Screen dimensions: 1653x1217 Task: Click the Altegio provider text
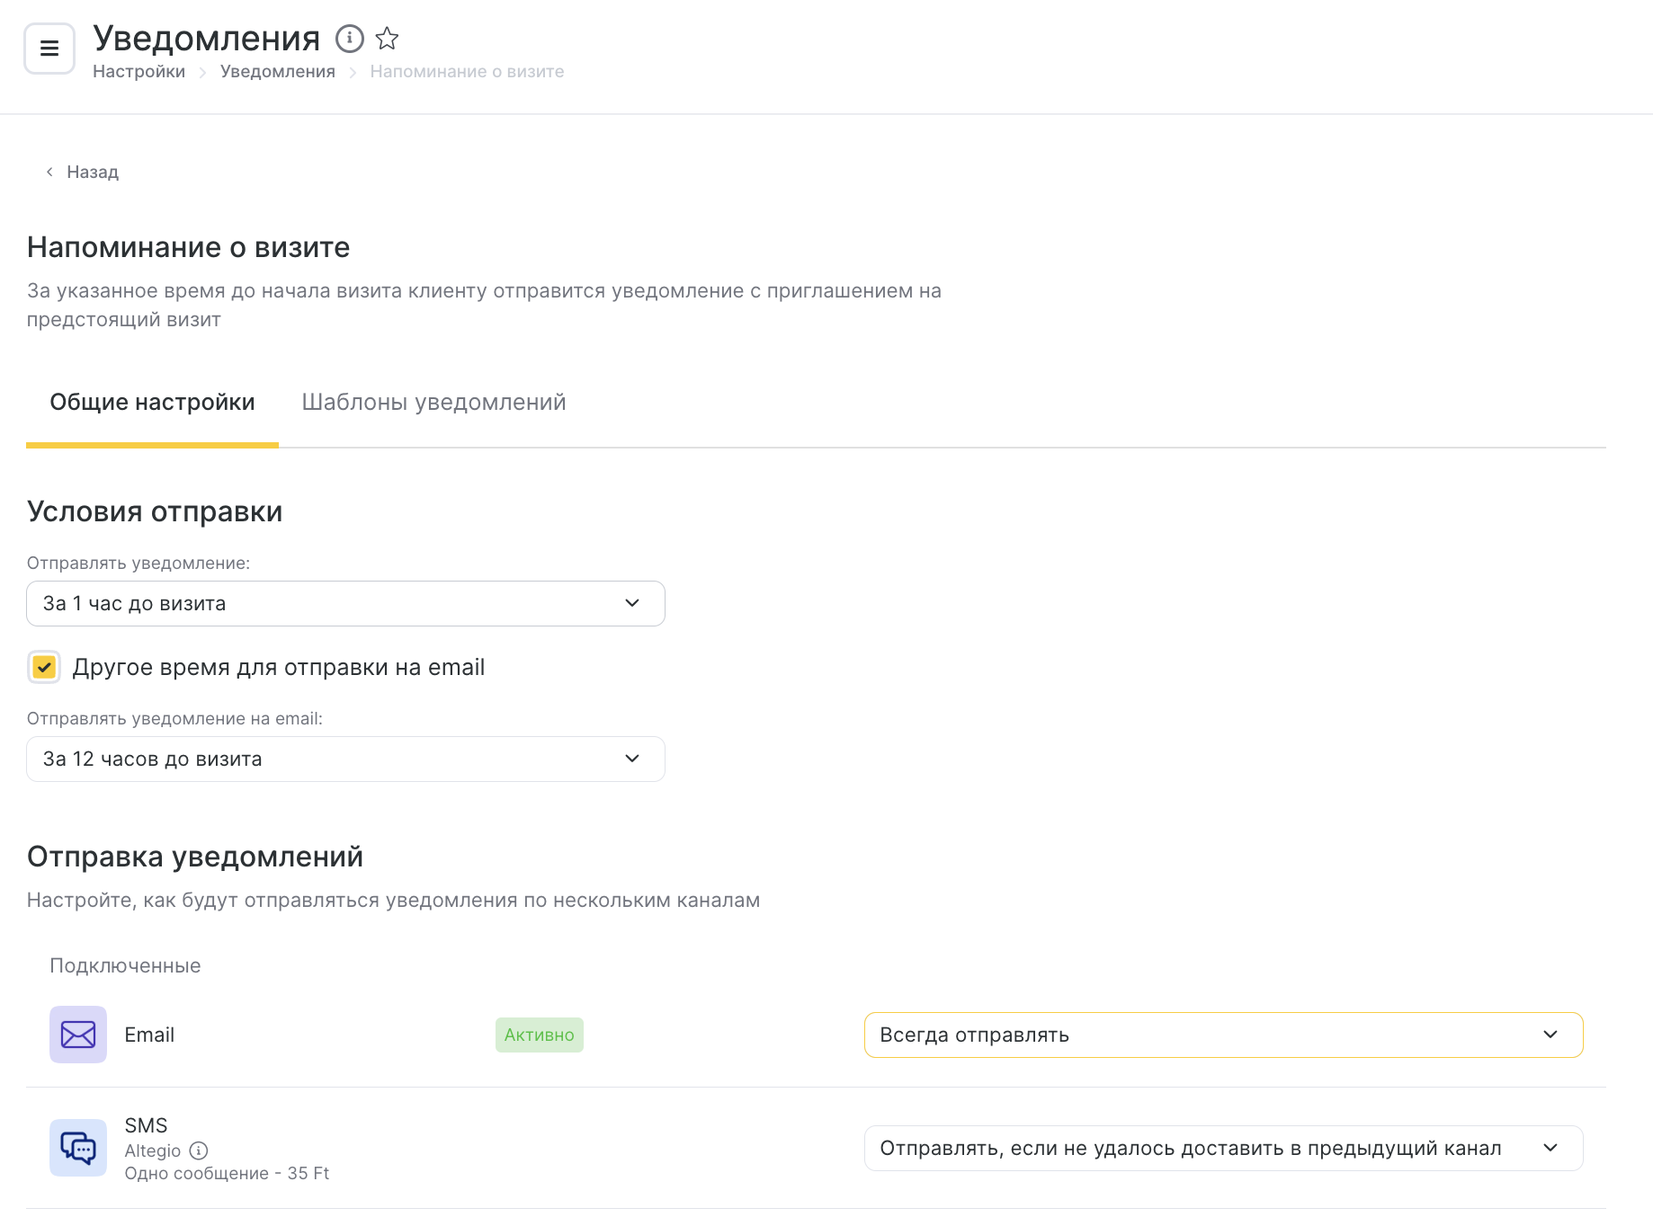(x=152, y=1150)
